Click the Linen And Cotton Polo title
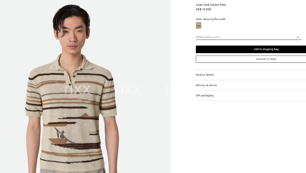The height and width of the screenshot is (173, 306). (211, 5)
